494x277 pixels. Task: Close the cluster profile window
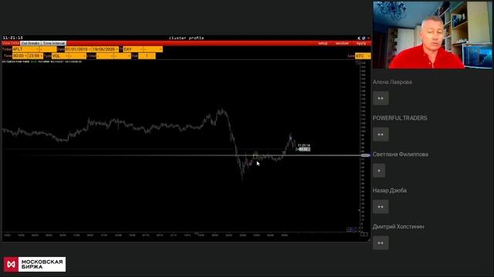click(x=368, y=38)
